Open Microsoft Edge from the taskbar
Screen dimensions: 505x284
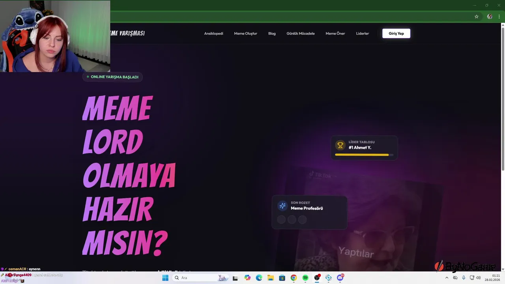point(259,278)
